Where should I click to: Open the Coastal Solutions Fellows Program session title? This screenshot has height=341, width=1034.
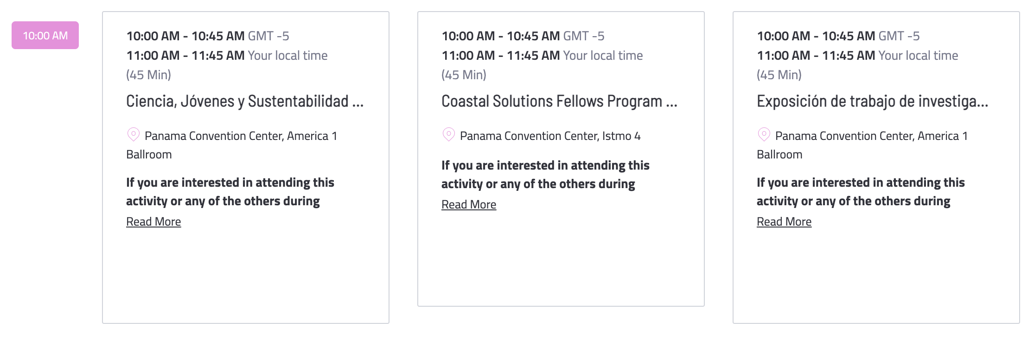(559, 101)
